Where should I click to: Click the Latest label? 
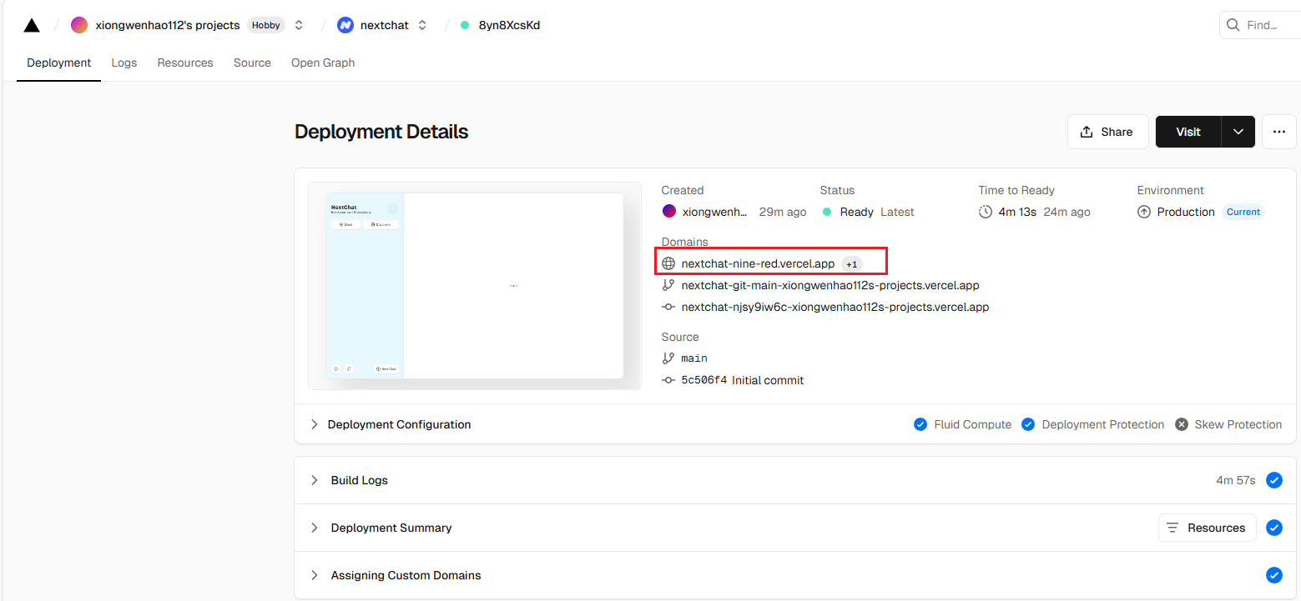click(897, 212)
